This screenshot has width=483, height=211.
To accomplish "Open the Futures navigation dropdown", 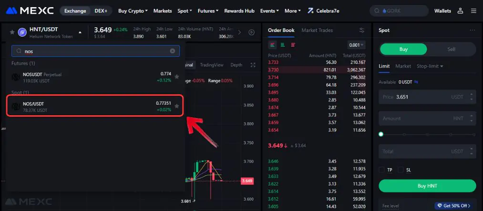I will 208,11.
